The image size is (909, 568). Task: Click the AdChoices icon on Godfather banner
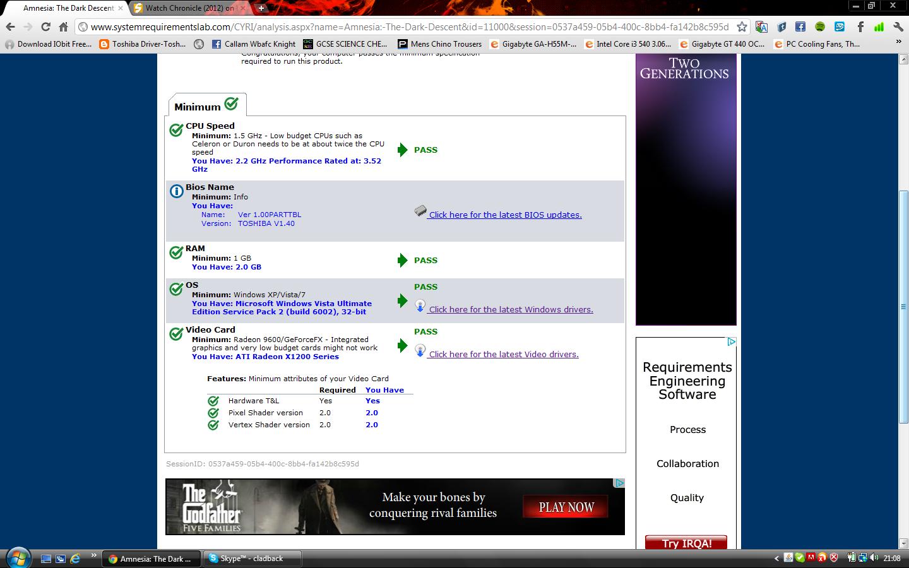[x=619, y=483]
